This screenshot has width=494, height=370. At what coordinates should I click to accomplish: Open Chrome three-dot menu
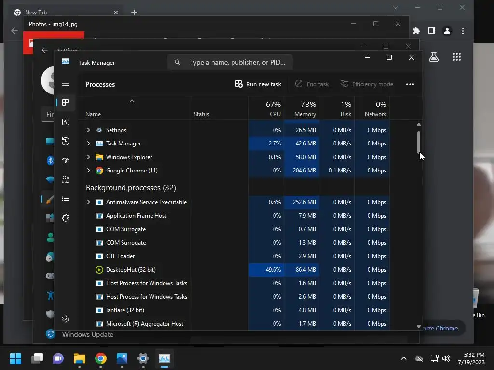coord(463,31)
